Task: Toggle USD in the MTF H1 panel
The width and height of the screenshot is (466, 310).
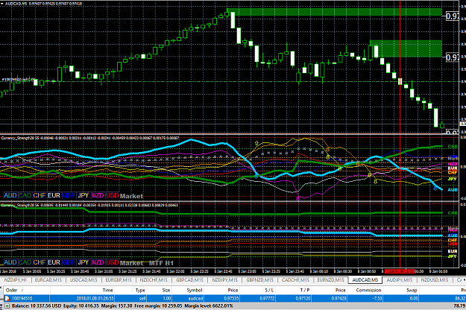Action: 113,262
